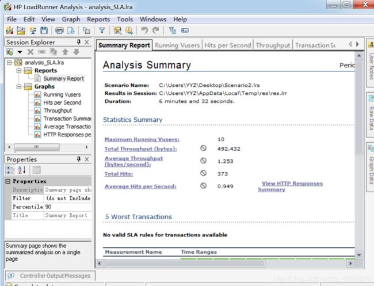Open the Average Throughput (bytes/second) link
This screenshot has width=374, height=286.
coord(133,162)
